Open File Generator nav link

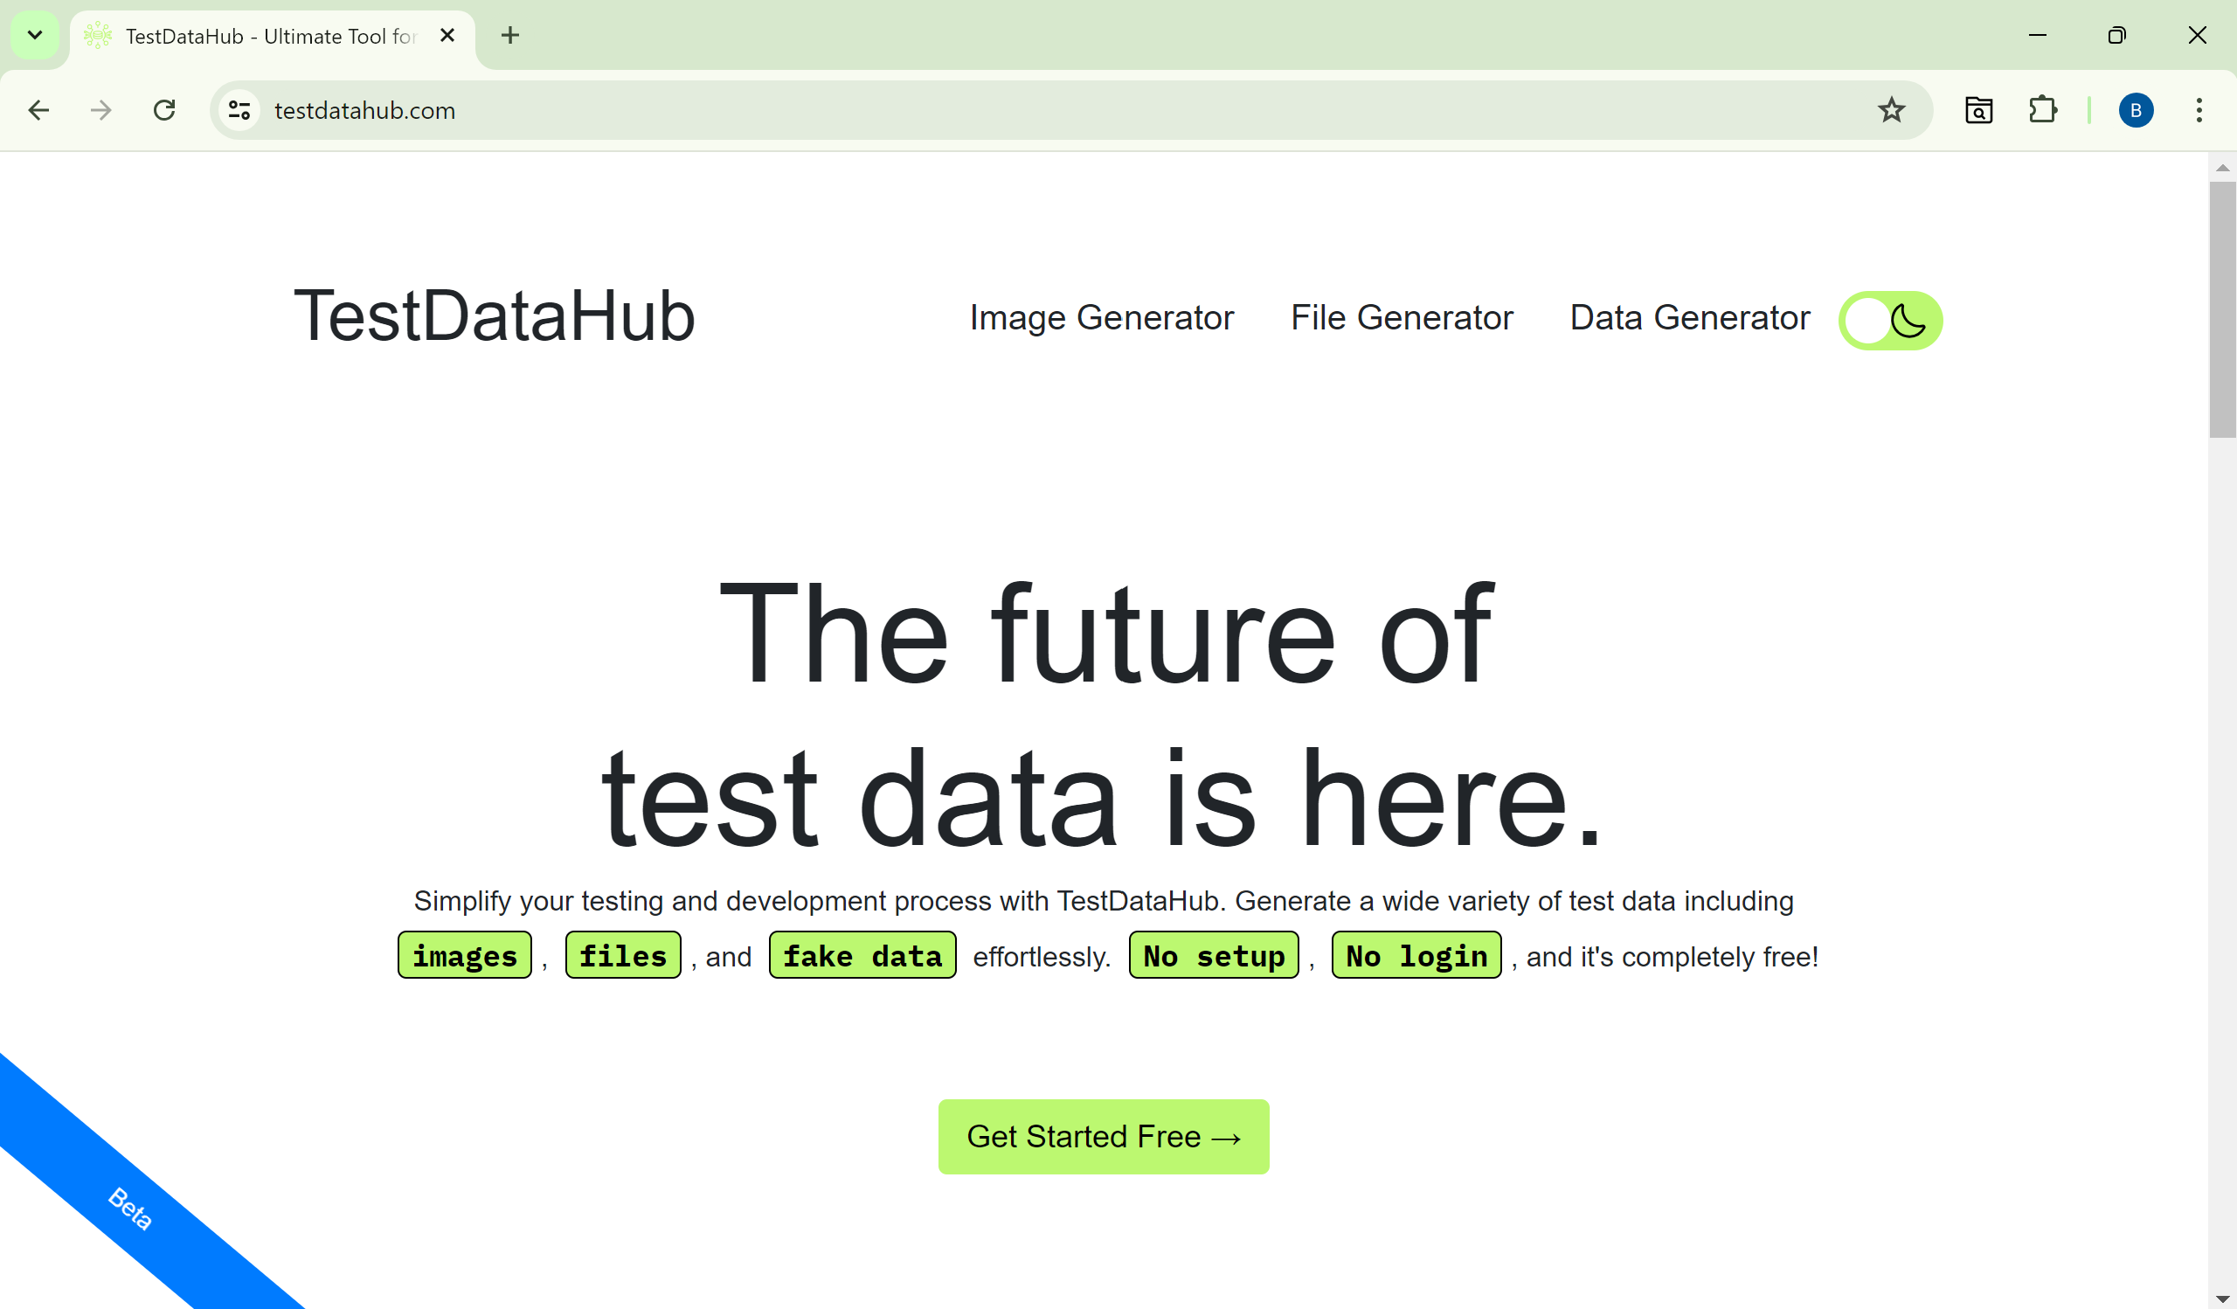(x=1401, y=318)
